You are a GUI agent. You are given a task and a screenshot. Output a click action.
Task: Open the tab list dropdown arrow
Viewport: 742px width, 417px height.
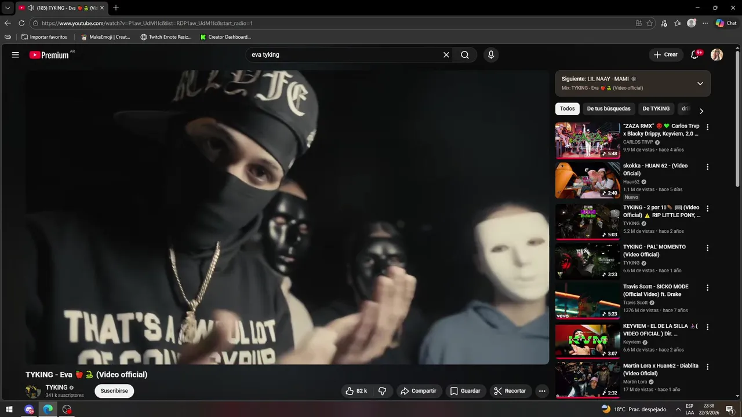(x=8, y=8)
